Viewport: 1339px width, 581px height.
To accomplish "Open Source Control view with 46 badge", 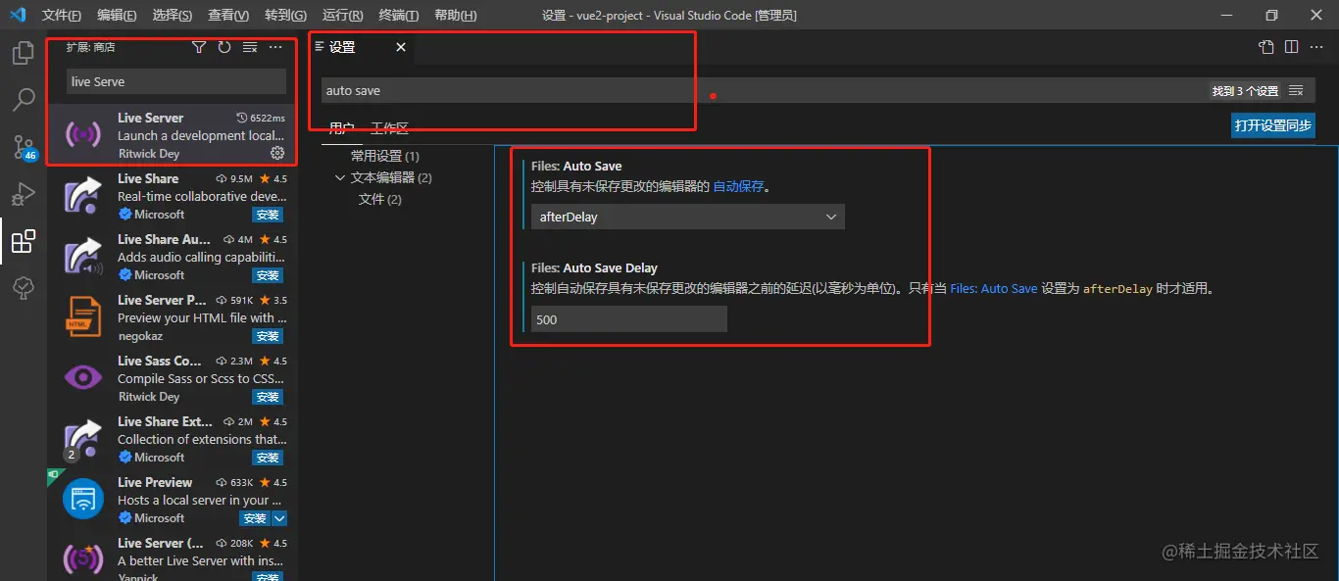I will [24, 147].
